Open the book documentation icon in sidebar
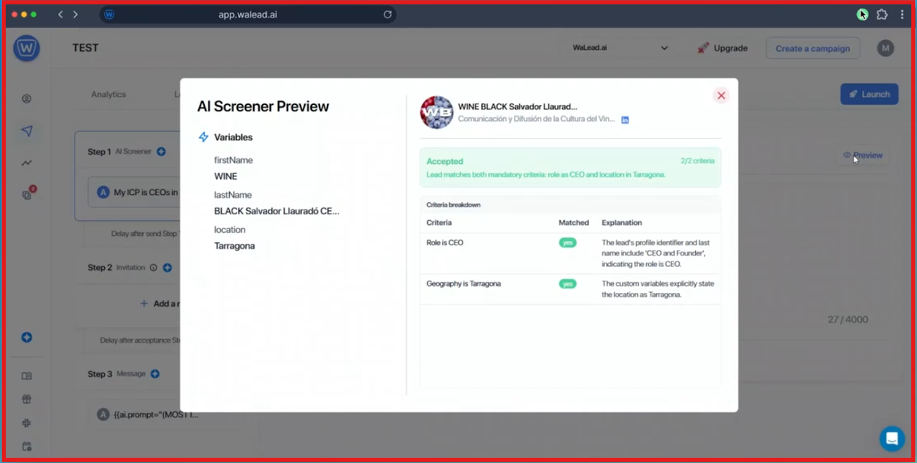This screenshot has height=463, width=917. (27, 376)
